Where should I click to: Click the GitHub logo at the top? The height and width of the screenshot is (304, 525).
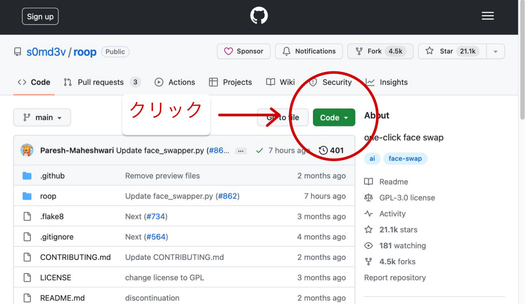(259, 15)
